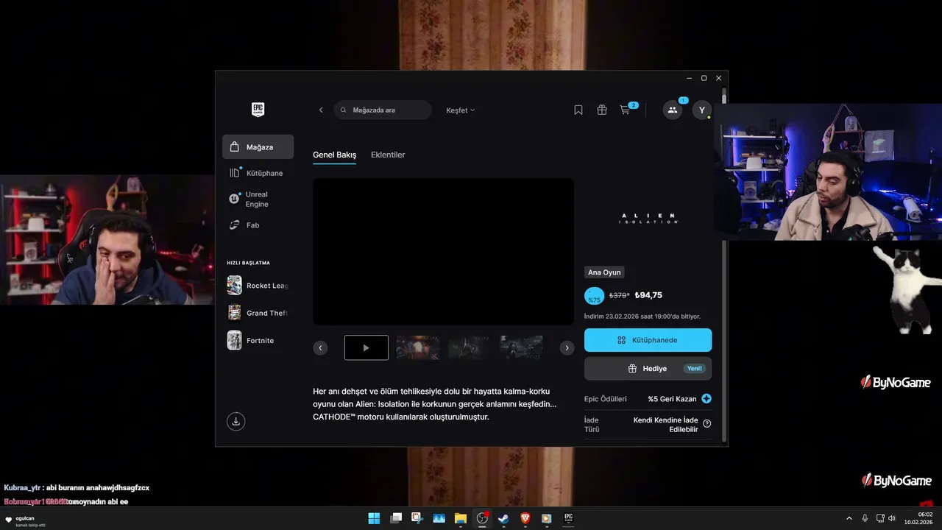
Task: Open OBS Studio on the taskbar
Action: pos(482,518)
